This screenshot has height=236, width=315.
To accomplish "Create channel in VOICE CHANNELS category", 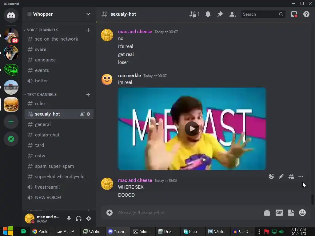I will pyautogui.click(x=88, y=30).
